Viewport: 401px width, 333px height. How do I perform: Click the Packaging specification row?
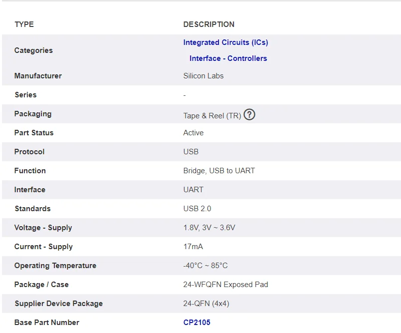click(33, 114)
